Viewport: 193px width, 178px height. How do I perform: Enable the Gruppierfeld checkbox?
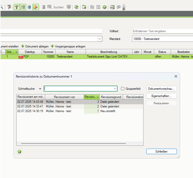tap(122, 89)
